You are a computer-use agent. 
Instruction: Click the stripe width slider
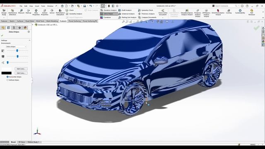tap(17, 56)
